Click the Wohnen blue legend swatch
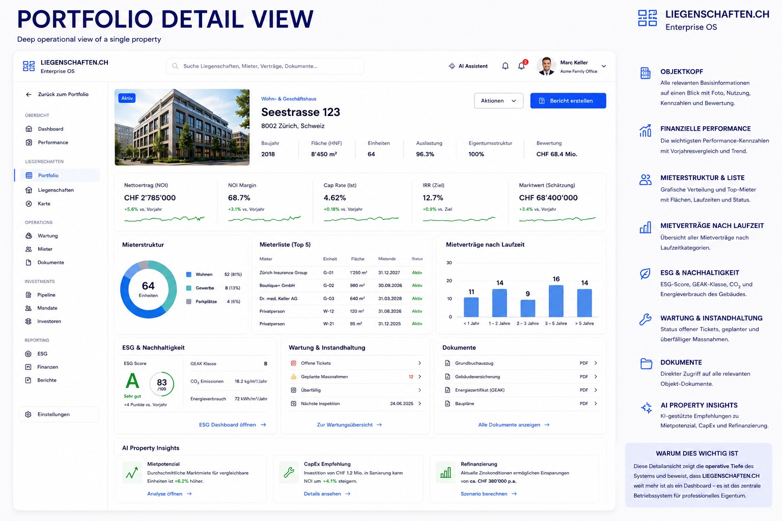782x521 pixels. pyautogui.click(x=189, y=275)
